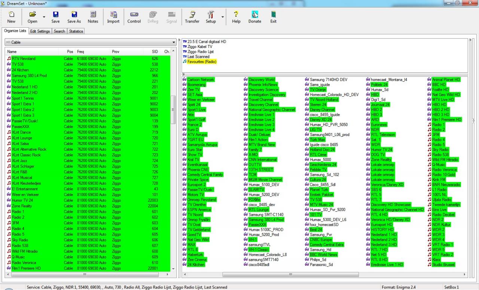
Task: Click the Transfer toolbar icon
Action: pyautogui.click(x=192, y=17)
